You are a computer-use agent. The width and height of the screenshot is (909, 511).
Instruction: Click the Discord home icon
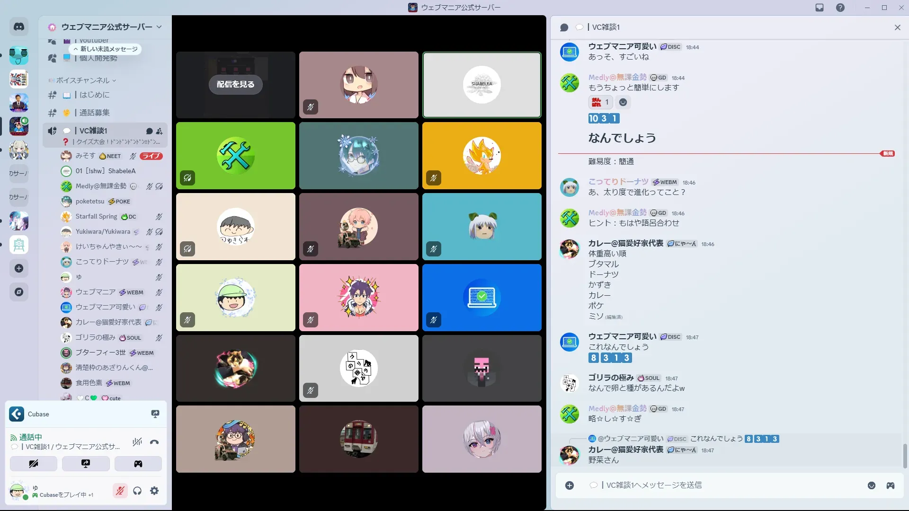19,27
